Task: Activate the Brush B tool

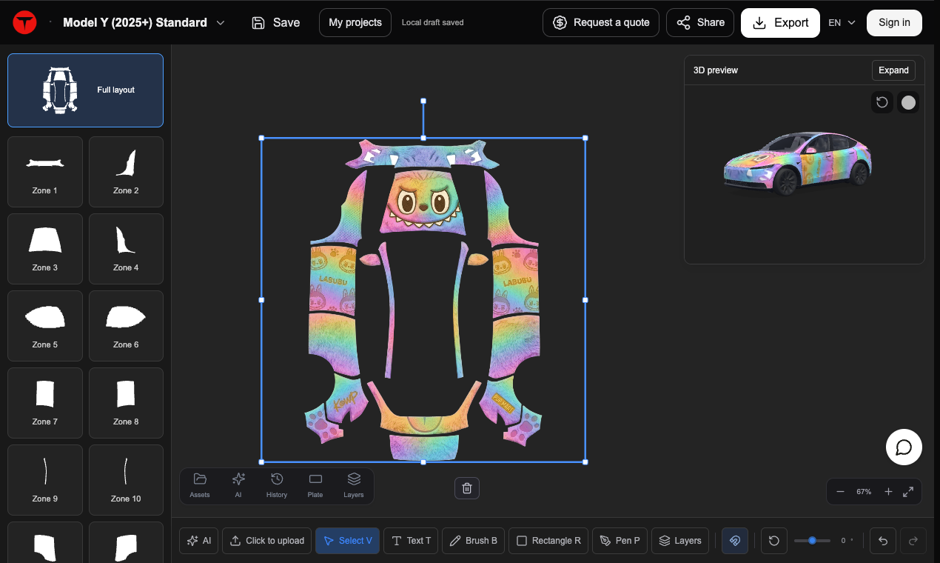Action: (x=474, y=541)
